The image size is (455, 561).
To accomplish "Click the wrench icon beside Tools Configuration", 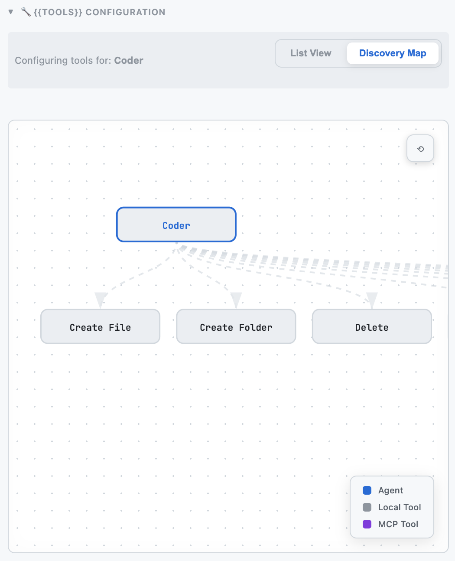I will tap(26, 12).
